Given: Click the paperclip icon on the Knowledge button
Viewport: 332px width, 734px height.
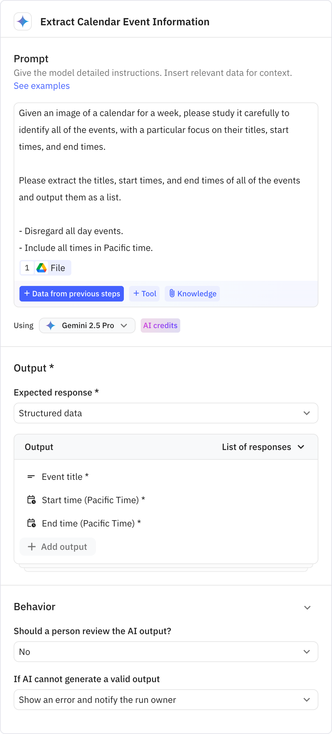Looking at the screenshot, I should pyautogui.click(x=173, y=294).
